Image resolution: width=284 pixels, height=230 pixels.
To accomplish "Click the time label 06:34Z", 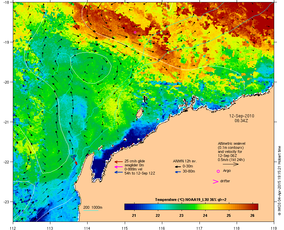I will click(241, 120).
